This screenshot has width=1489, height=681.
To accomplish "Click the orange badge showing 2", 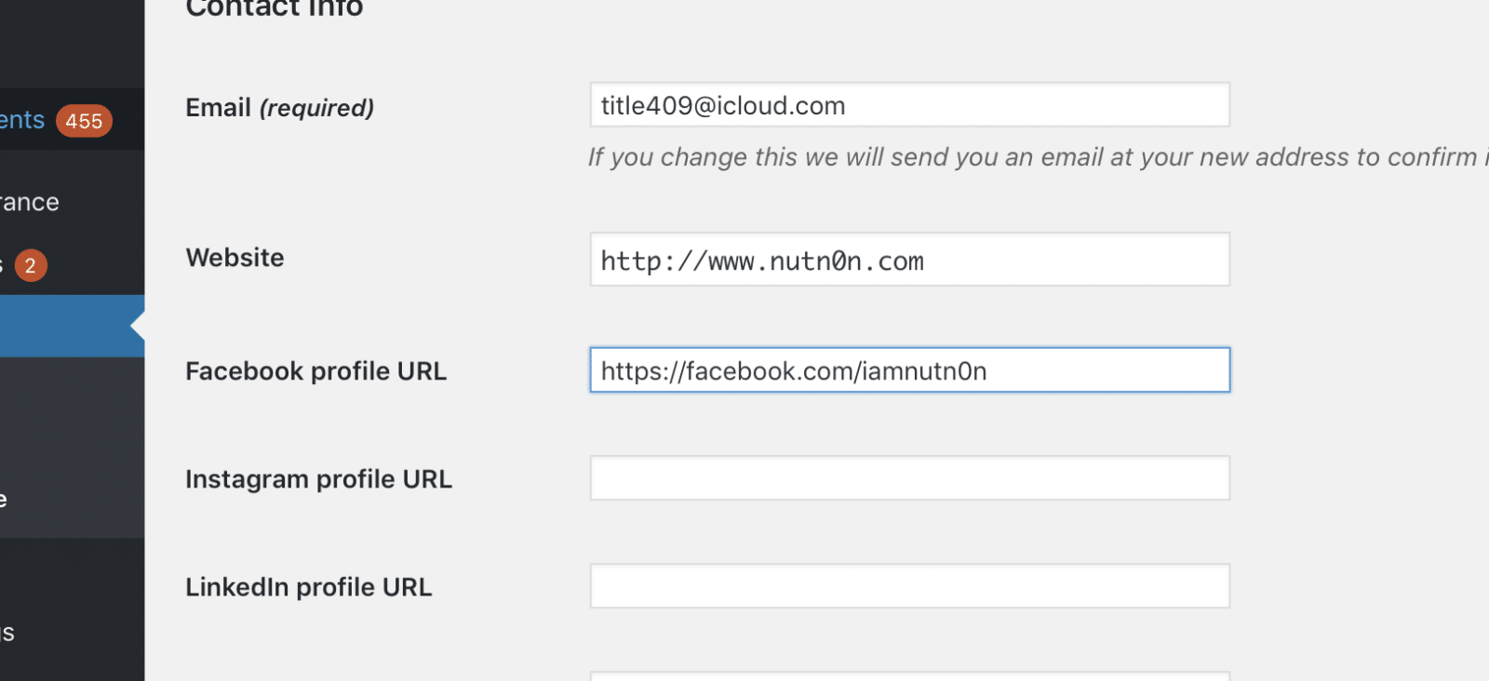I will pos(31,266).
